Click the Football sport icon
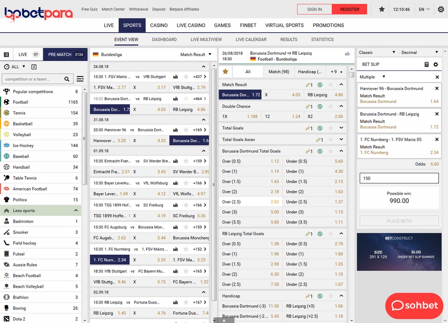Viewport: 448px width, 323px height. click(x=6, y=102)
